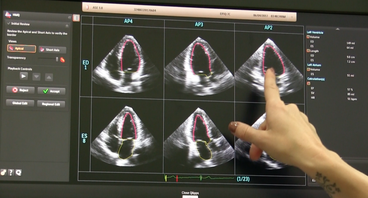This screenshot has width=368, height=198.
Task: Click the down arrow playback control
Action: coord(36,77)
